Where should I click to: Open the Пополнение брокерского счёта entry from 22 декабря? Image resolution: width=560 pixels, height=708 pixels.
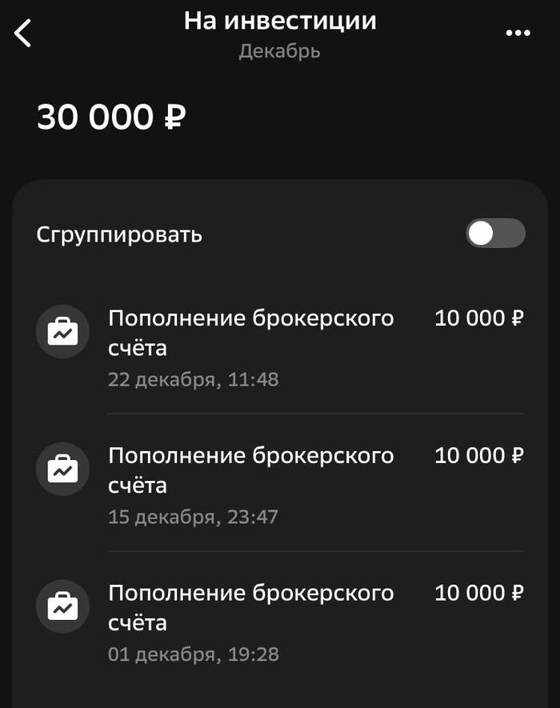(251, 333)
